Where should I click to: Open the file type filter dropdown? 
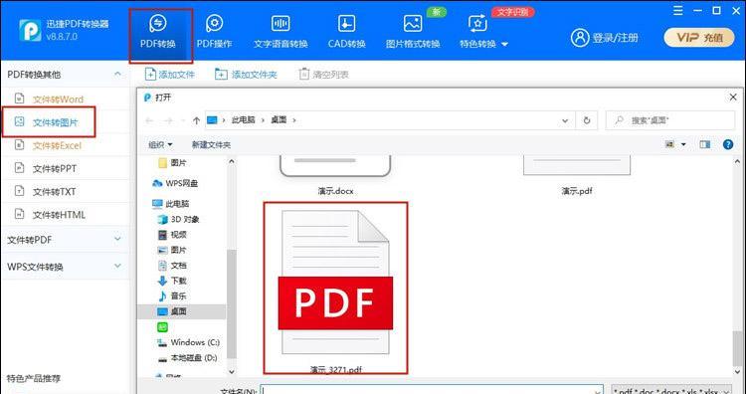[672, 390]
